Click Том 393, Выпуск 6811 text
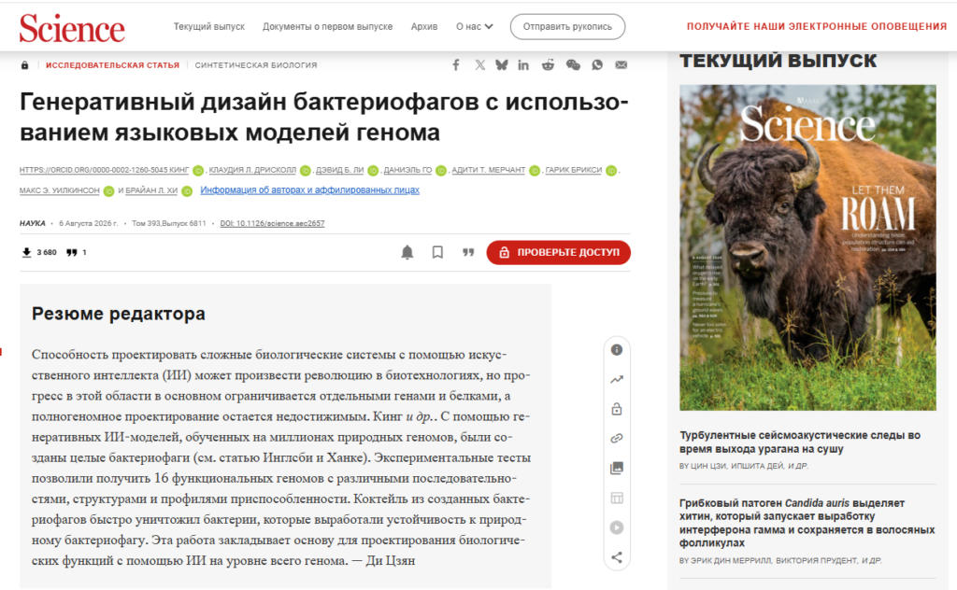The width and height of the screenshot is (957, 590). coord(169,224)
